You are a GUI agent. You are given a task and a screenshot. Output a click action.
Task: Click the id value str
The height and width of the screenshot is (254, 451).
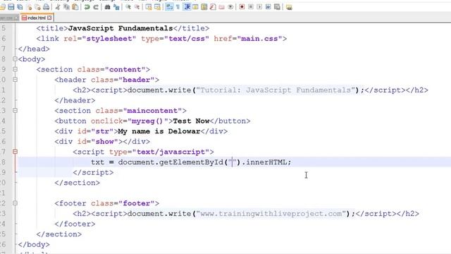point(102,131)
